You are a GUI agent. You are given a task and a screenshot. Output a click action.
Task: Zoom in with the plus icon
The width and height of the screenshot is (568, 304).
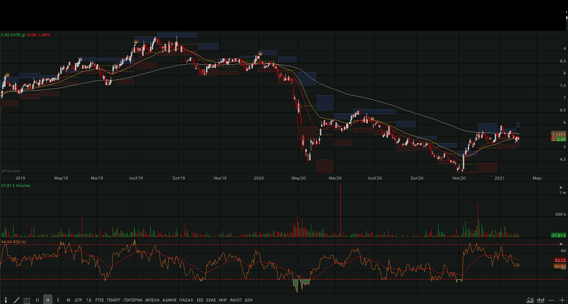coord(562,300)
